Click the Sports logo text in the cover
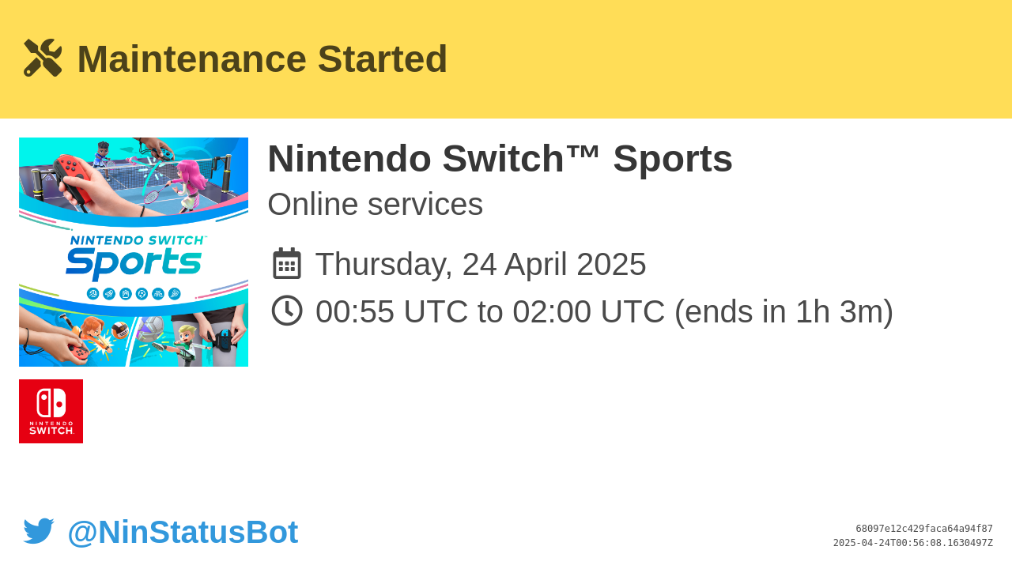This screenshot has width=1012, height=569. [x=134, y=262]
